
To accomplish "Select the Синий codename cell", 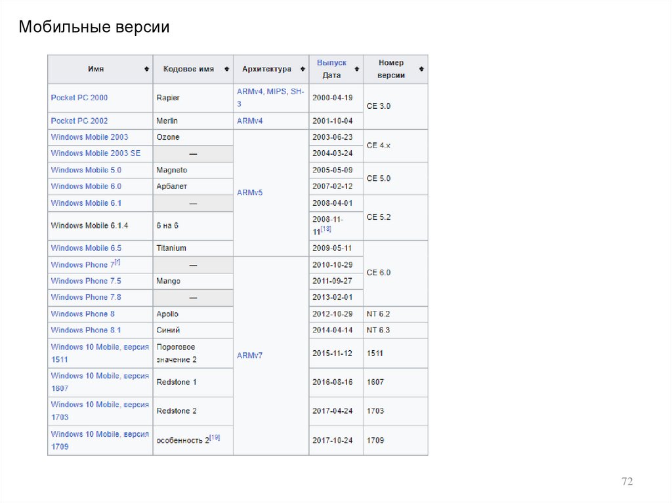I will [194, 331].
